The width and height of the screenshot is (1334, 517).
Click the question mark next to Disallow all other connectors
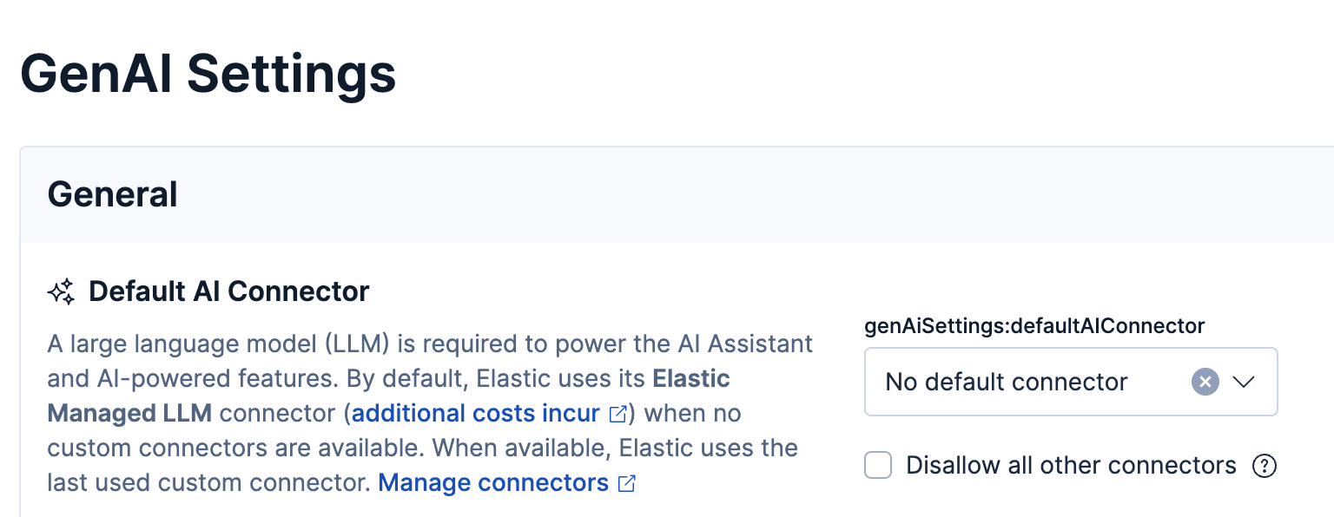(1265, 466)
